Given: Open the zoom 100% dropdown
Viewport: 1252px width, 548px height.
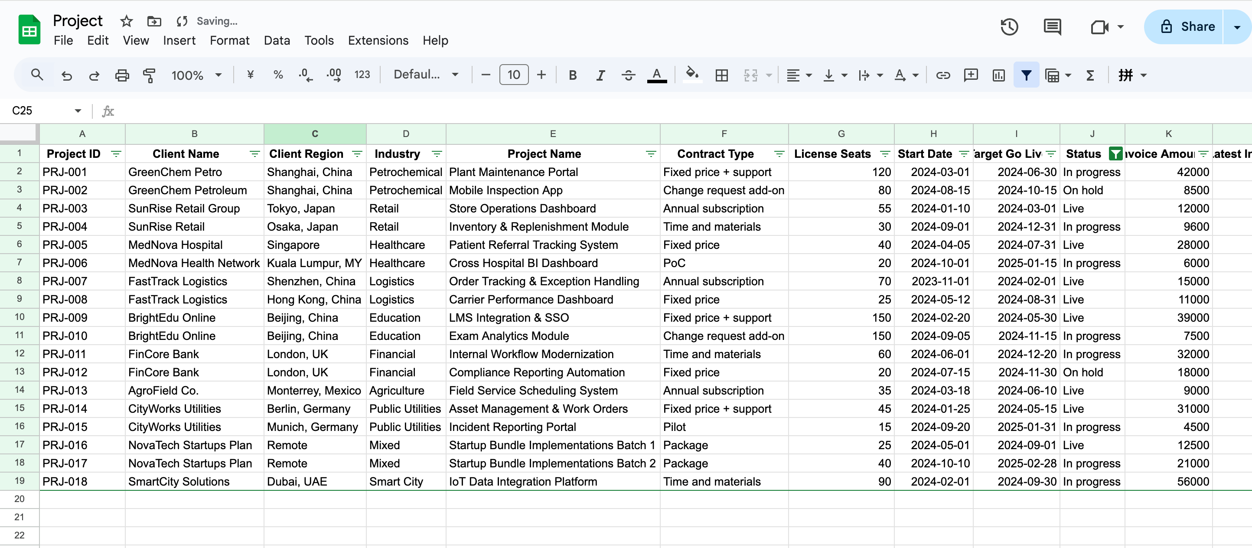Looking at the screenshot, I should (196, 75).
